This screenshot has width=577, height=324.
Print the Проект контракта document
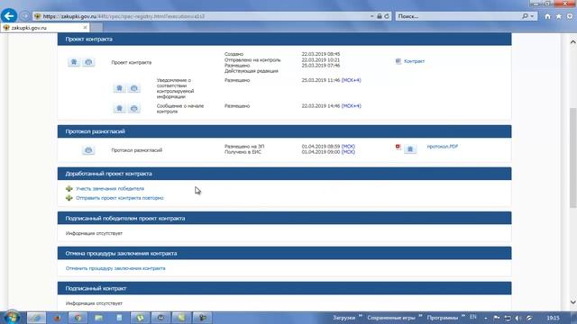click(x=88, y=62)
